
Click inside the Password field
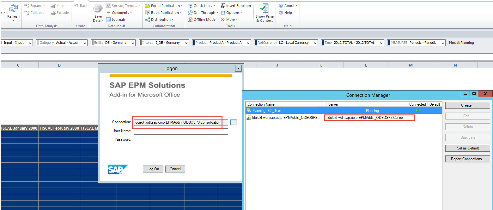pos(181,140)
